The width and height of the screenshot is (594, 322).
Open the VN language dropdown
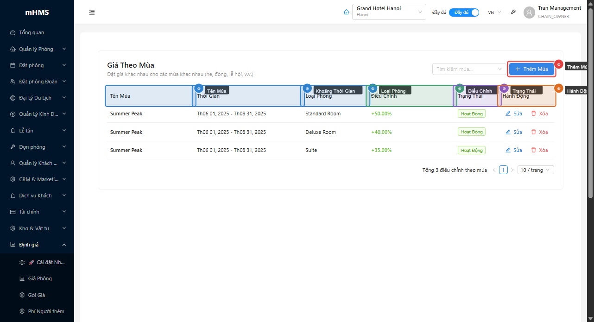494,13
